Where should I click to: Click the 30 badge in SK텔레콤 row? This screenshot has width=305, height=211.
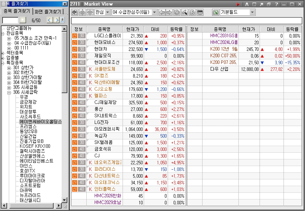click(82, 143)
